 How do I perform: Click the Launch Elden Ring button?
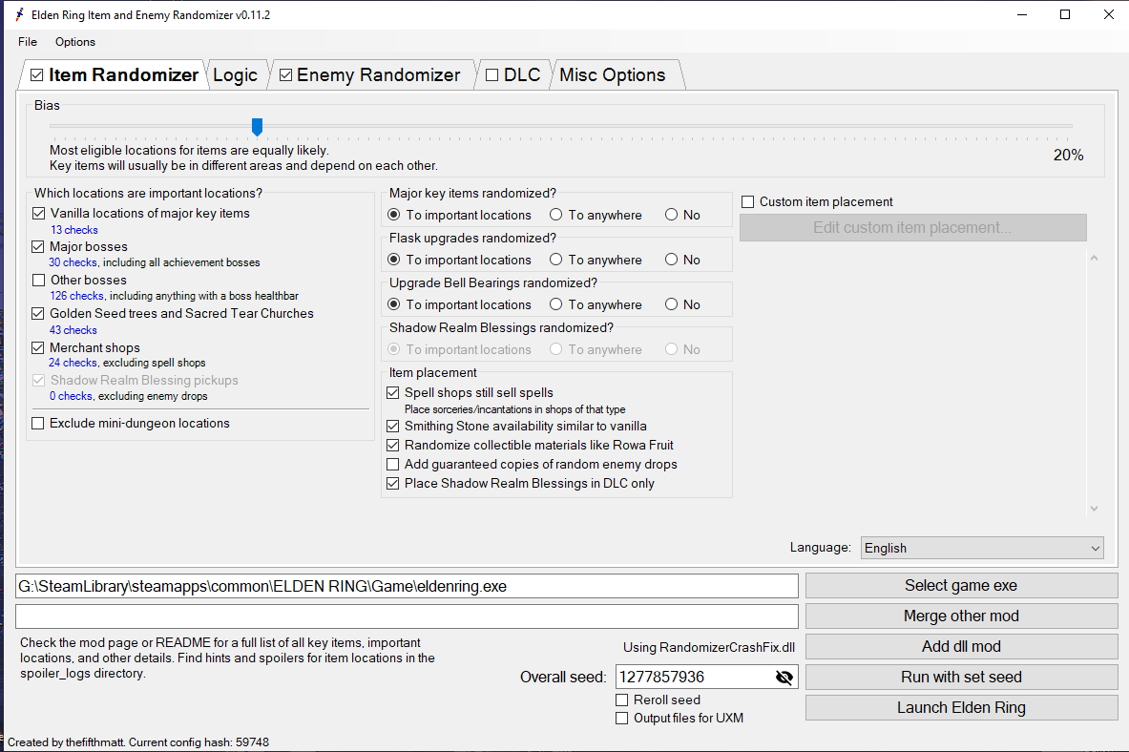[961, 707]
